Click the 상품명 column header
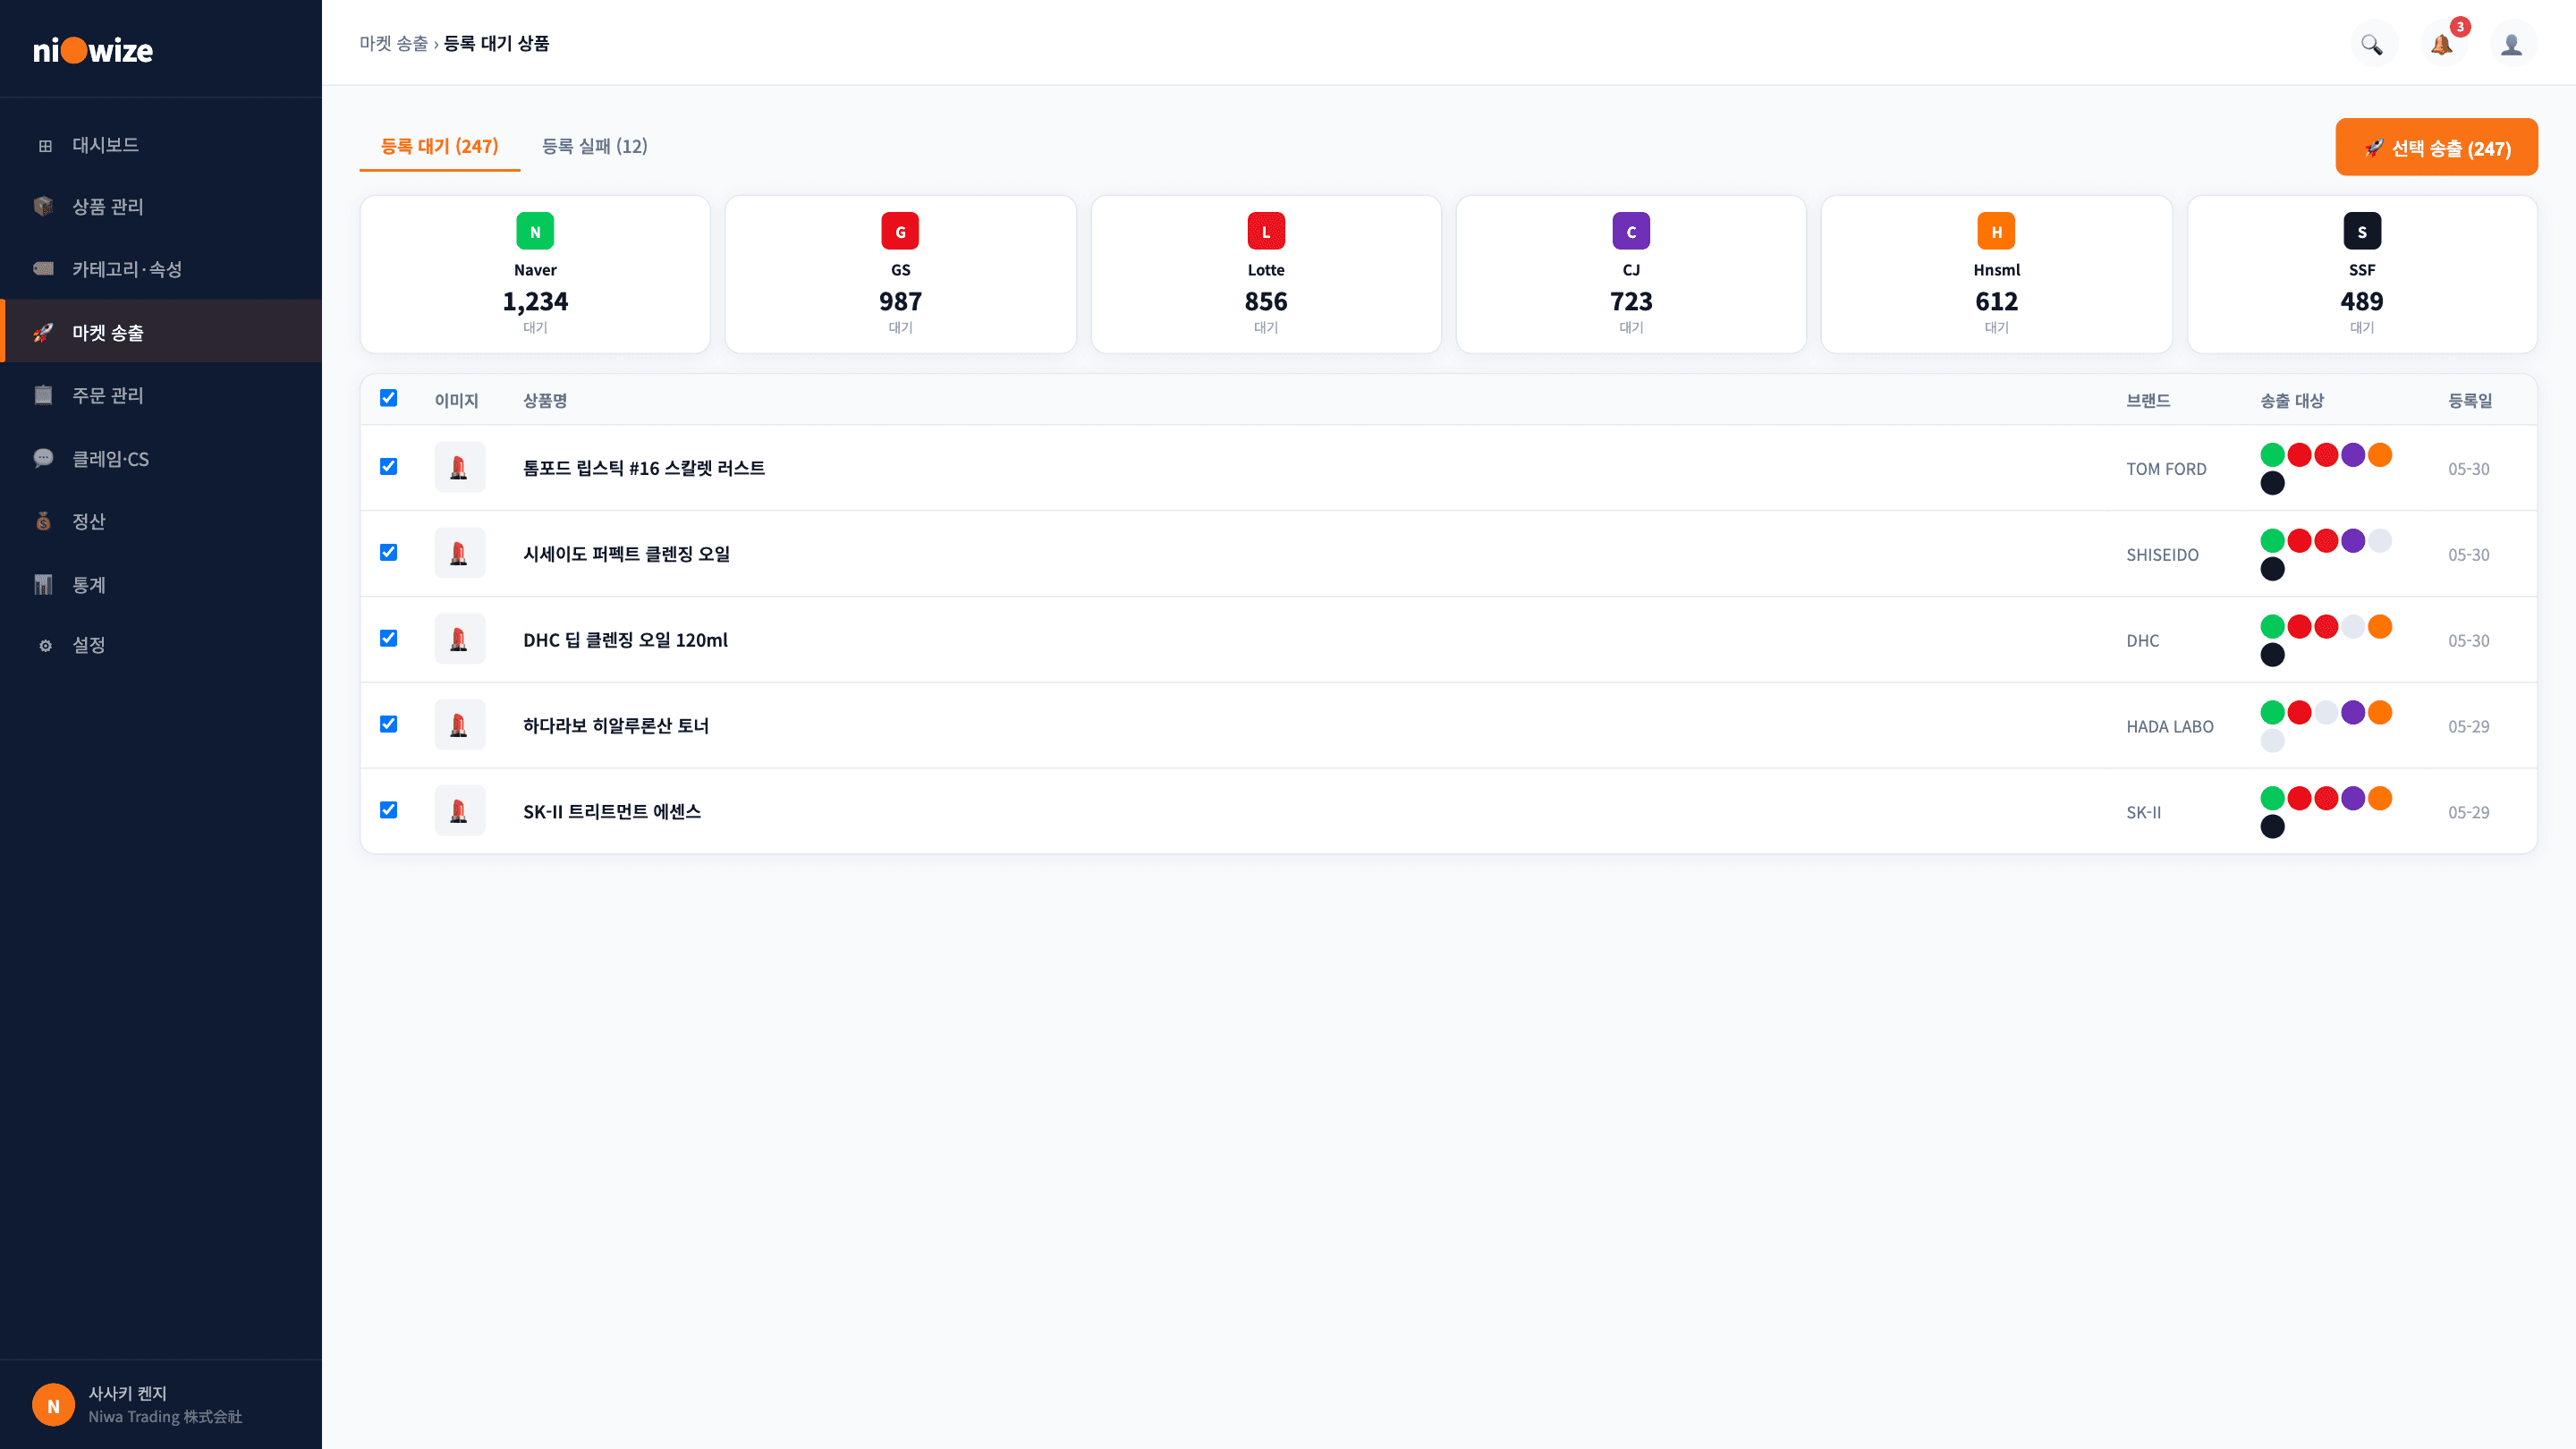The width and height of the screenshot is (2576, 1449). point(545,401)
